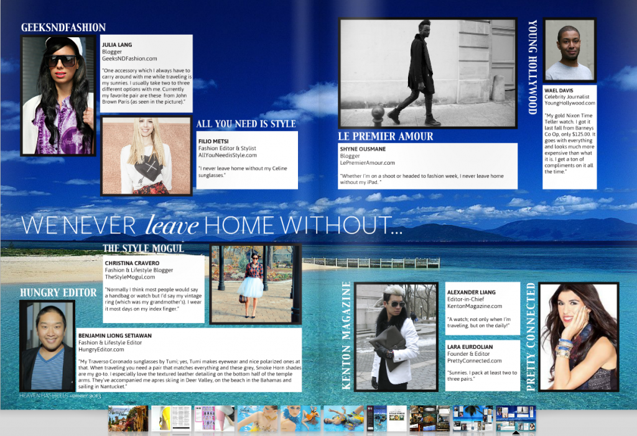Open the villa cover page thumbnail
Screen dimensions: 637x436
(x=128, y=419)
